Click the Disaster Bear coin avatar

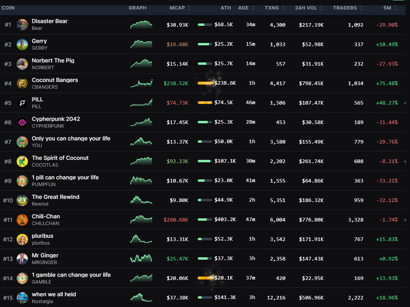click(x=22, y=25)
